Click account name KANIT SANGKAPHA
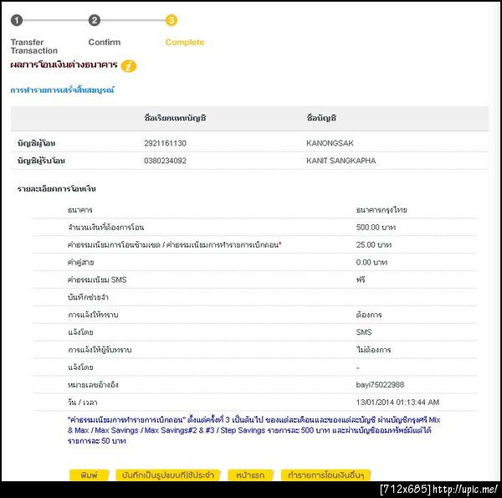502x498 pixels. [341, 161]
